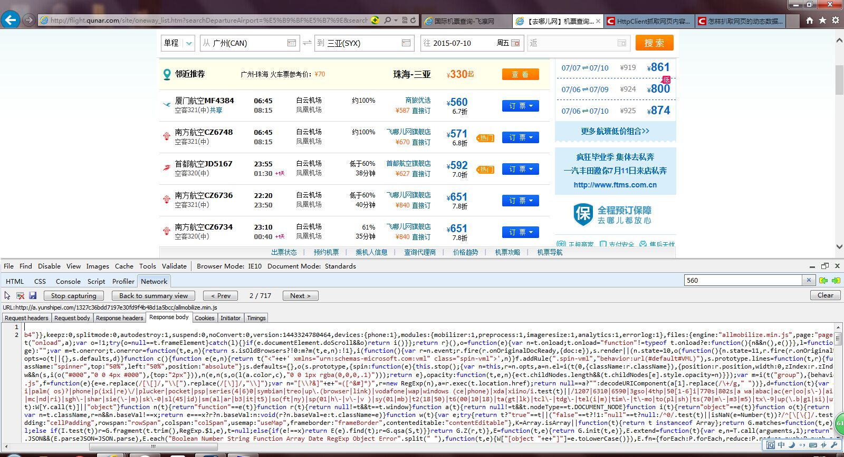Click Back to summary view button
Screen dimensions: 844x457
[154, 296]
